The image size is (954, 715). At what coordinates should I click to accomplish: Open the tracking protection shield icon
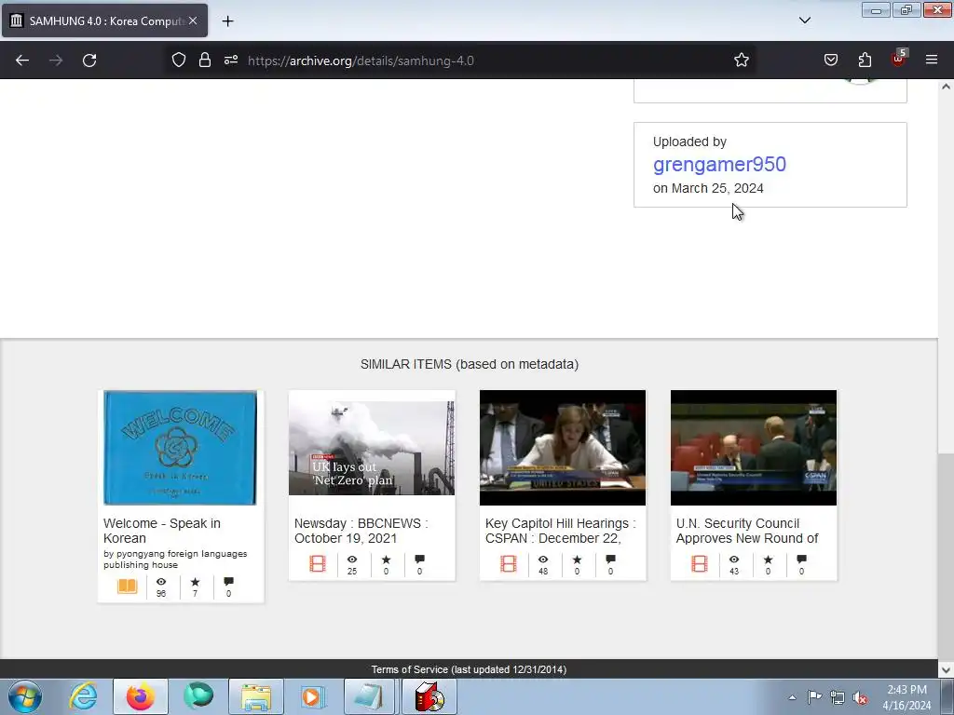point(178,61)
